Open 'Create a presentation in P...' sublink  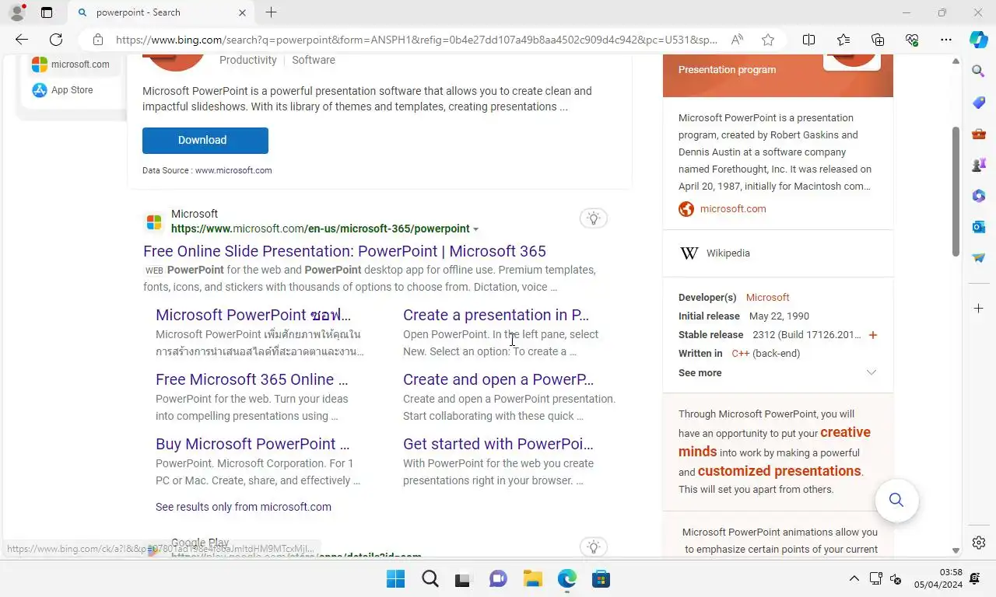click(496, 315)
